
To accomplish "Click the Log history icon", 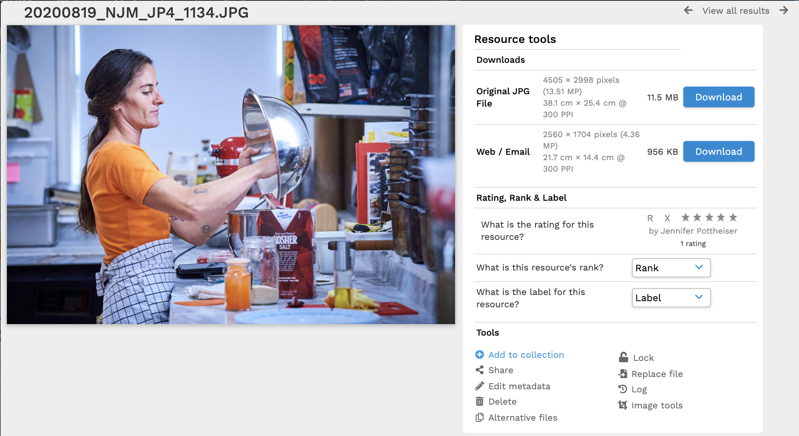I will (623, 389).
